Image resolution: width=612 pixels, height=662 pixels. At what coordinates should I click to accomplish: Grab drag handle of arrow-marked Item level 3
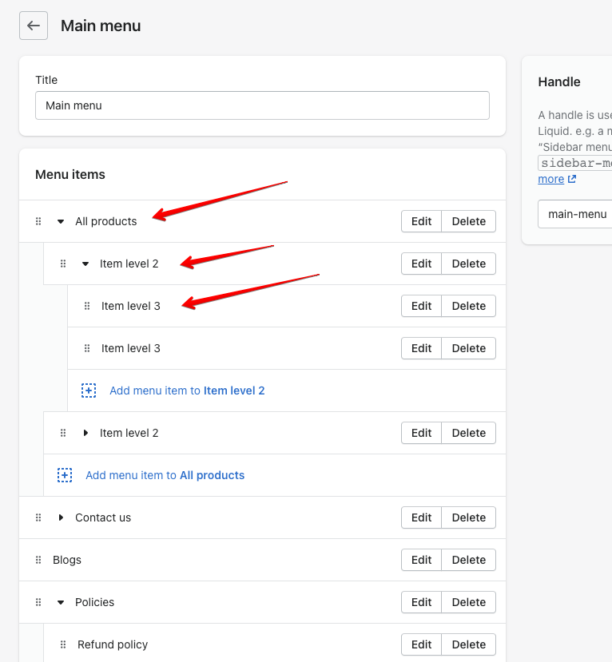tap(87, 306)
